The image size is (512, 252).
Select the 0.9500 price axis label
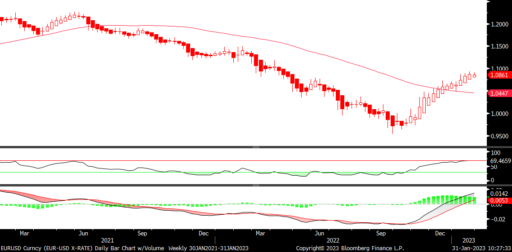[499, 136]
